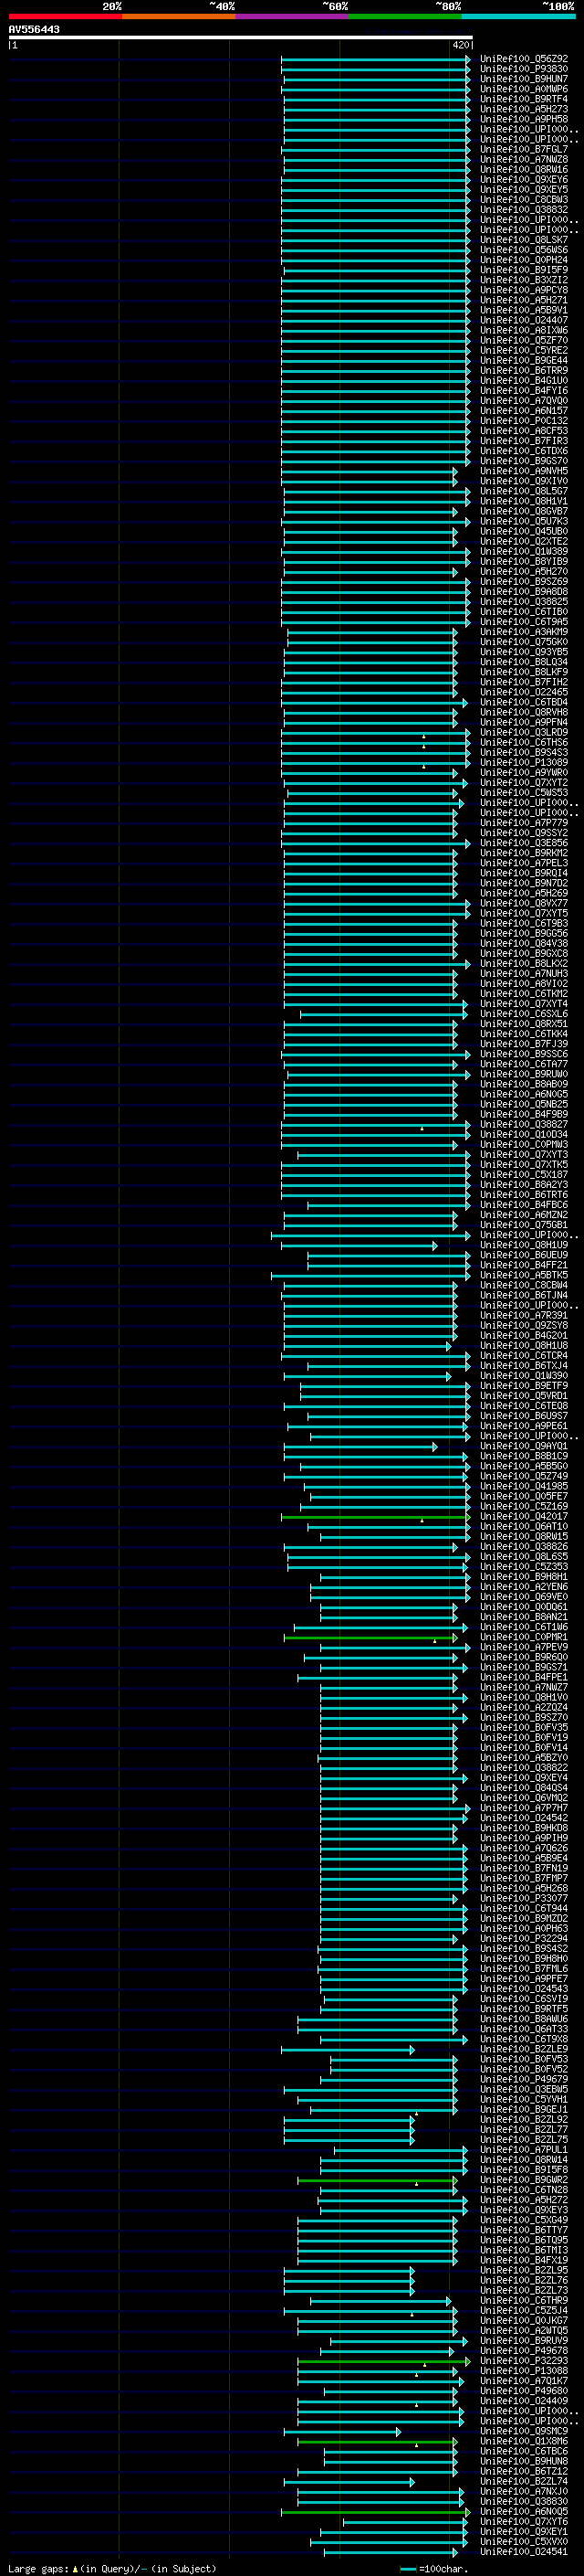This screenshot has height=2576, width=584.
Task: Click the cyan ~100% identity legend segment
Action: point(519,16)
